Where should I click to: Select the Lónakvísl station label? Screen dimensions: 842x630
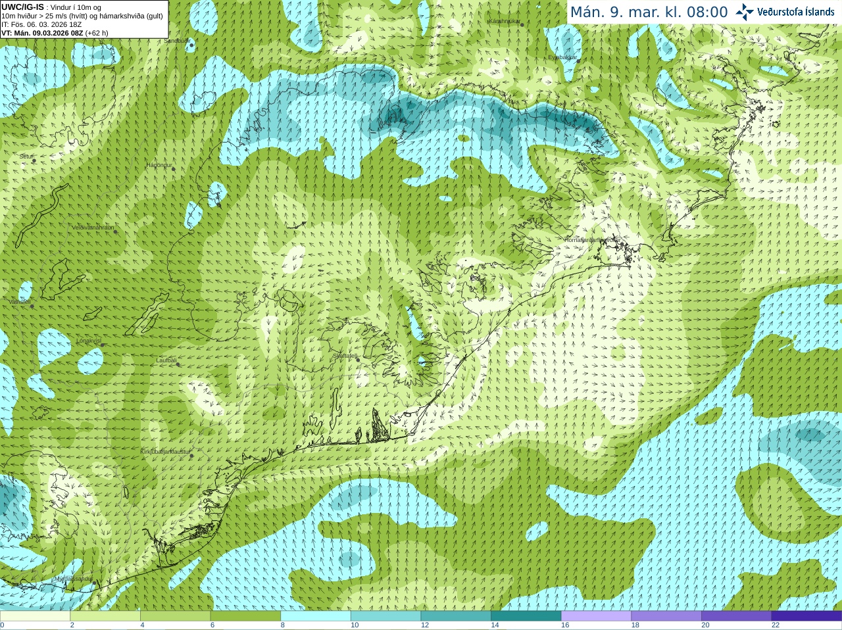pyautogui.click(x=88, y=341)
